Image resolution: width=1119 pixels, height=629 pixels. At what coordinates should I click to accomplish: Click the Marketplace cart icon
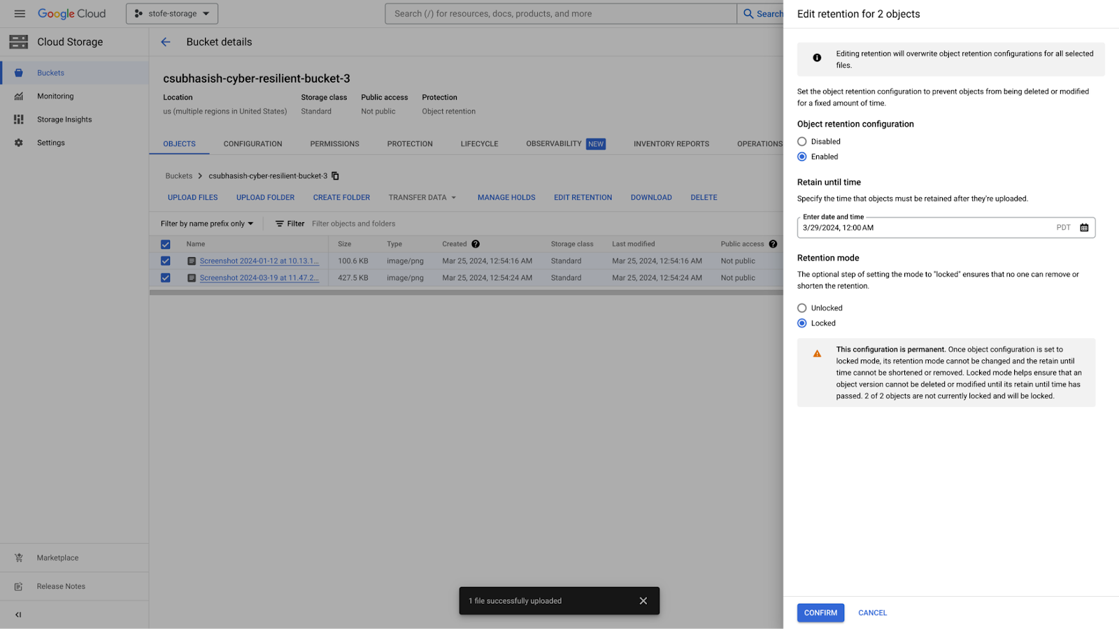click(19, 558)
